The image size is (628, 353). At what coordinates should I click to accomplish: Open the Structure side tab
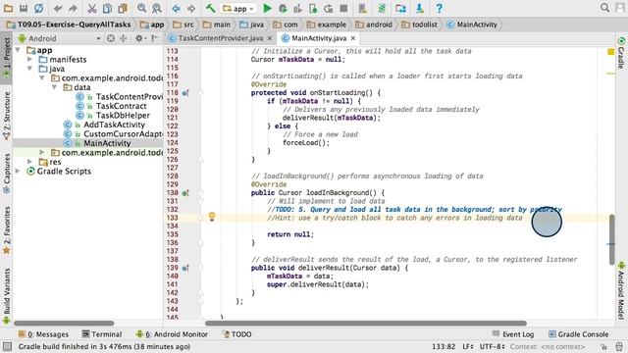coord(7,116)
